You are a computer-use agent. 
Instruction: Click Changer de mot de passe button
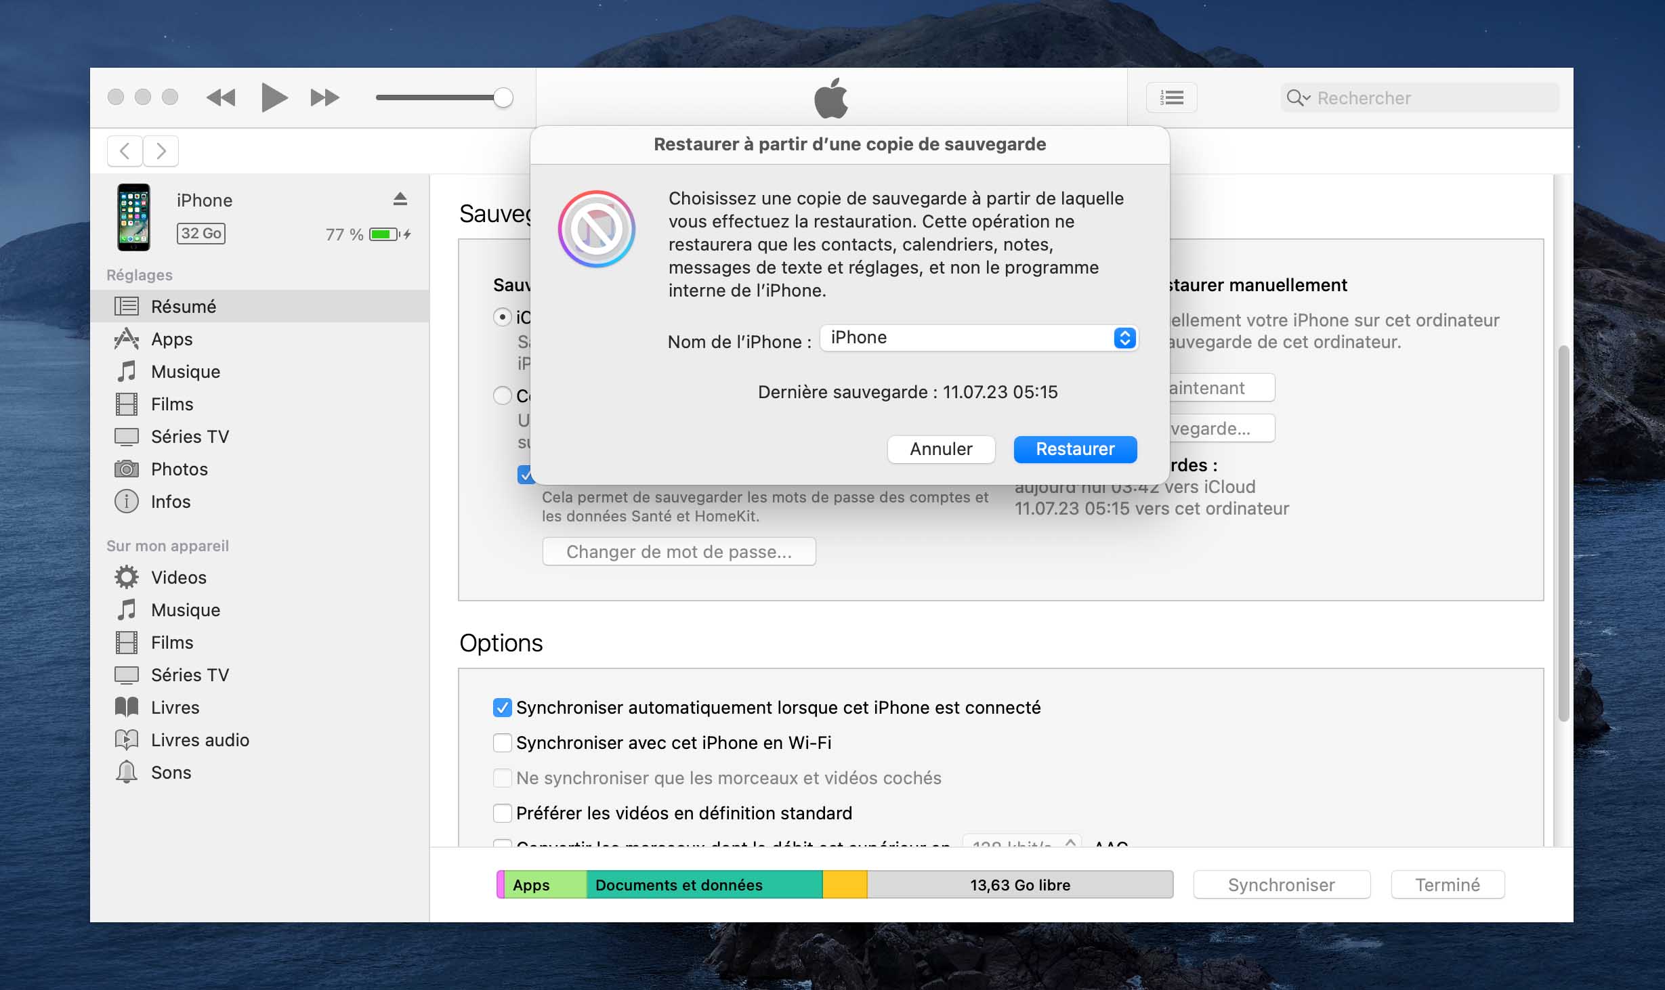[x=679, y=551]
